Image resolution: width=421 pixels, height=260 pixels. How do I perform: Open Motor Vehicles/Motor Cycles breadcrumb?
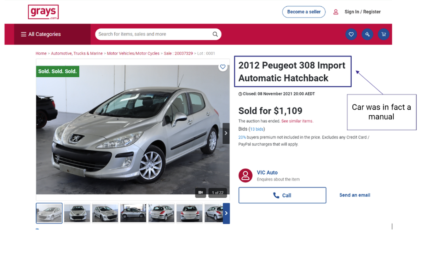(x=133, y=53)
